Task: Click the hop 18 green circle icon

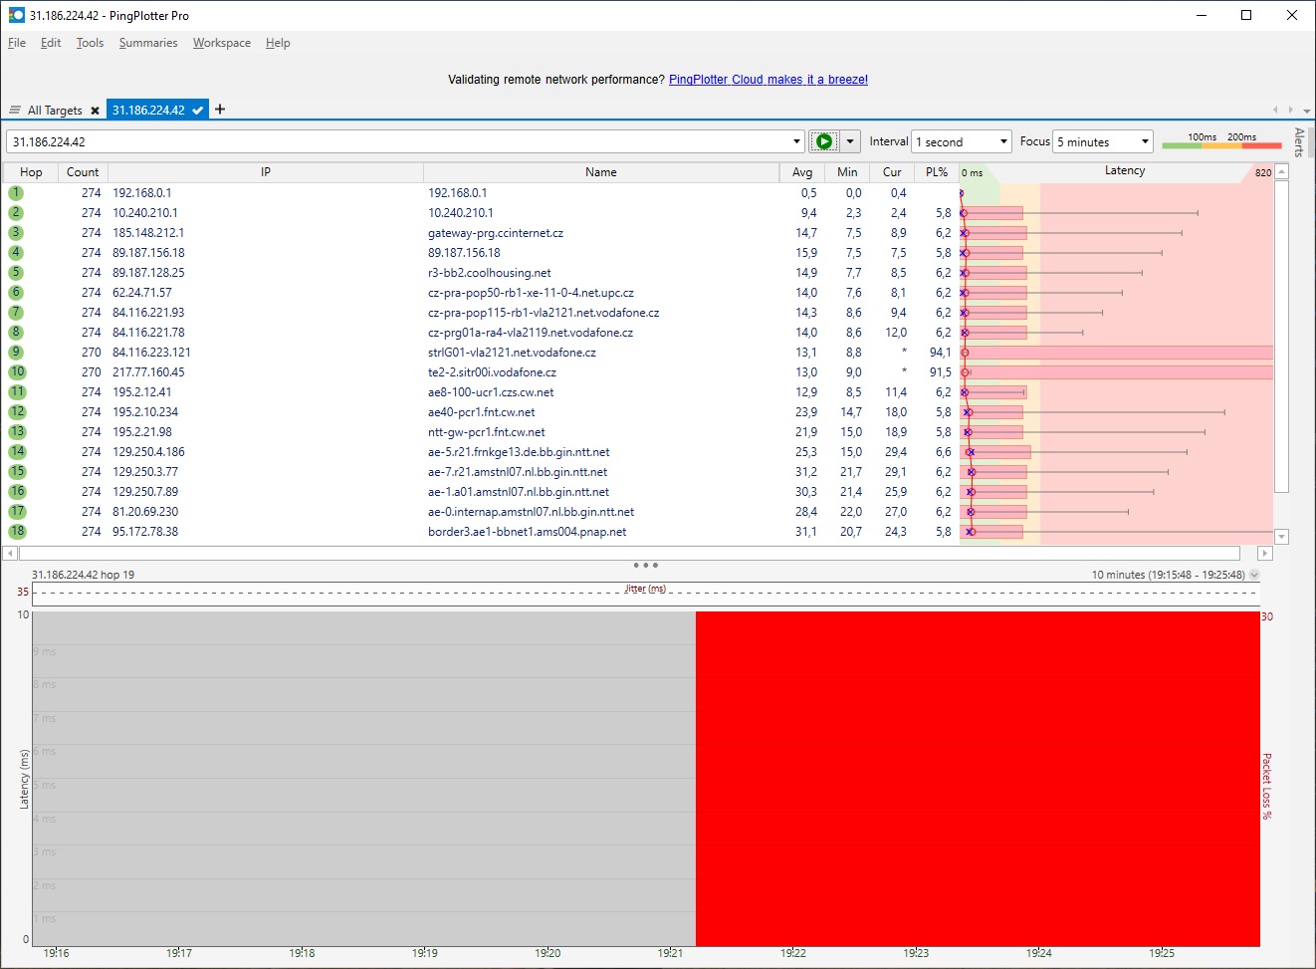Action: point(17,532)
